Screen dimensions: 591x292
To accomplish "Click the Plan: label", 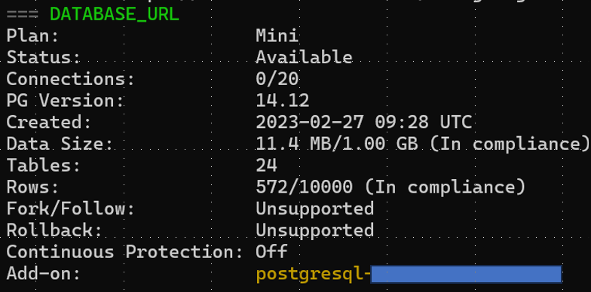I will tap(33, 36).
